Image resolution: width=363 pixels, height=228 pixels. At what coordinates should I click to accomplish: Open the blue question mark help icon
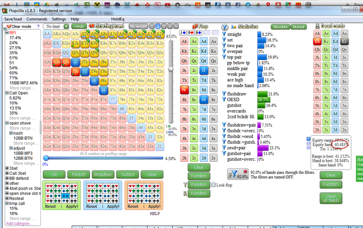click(x=38, y=26)
